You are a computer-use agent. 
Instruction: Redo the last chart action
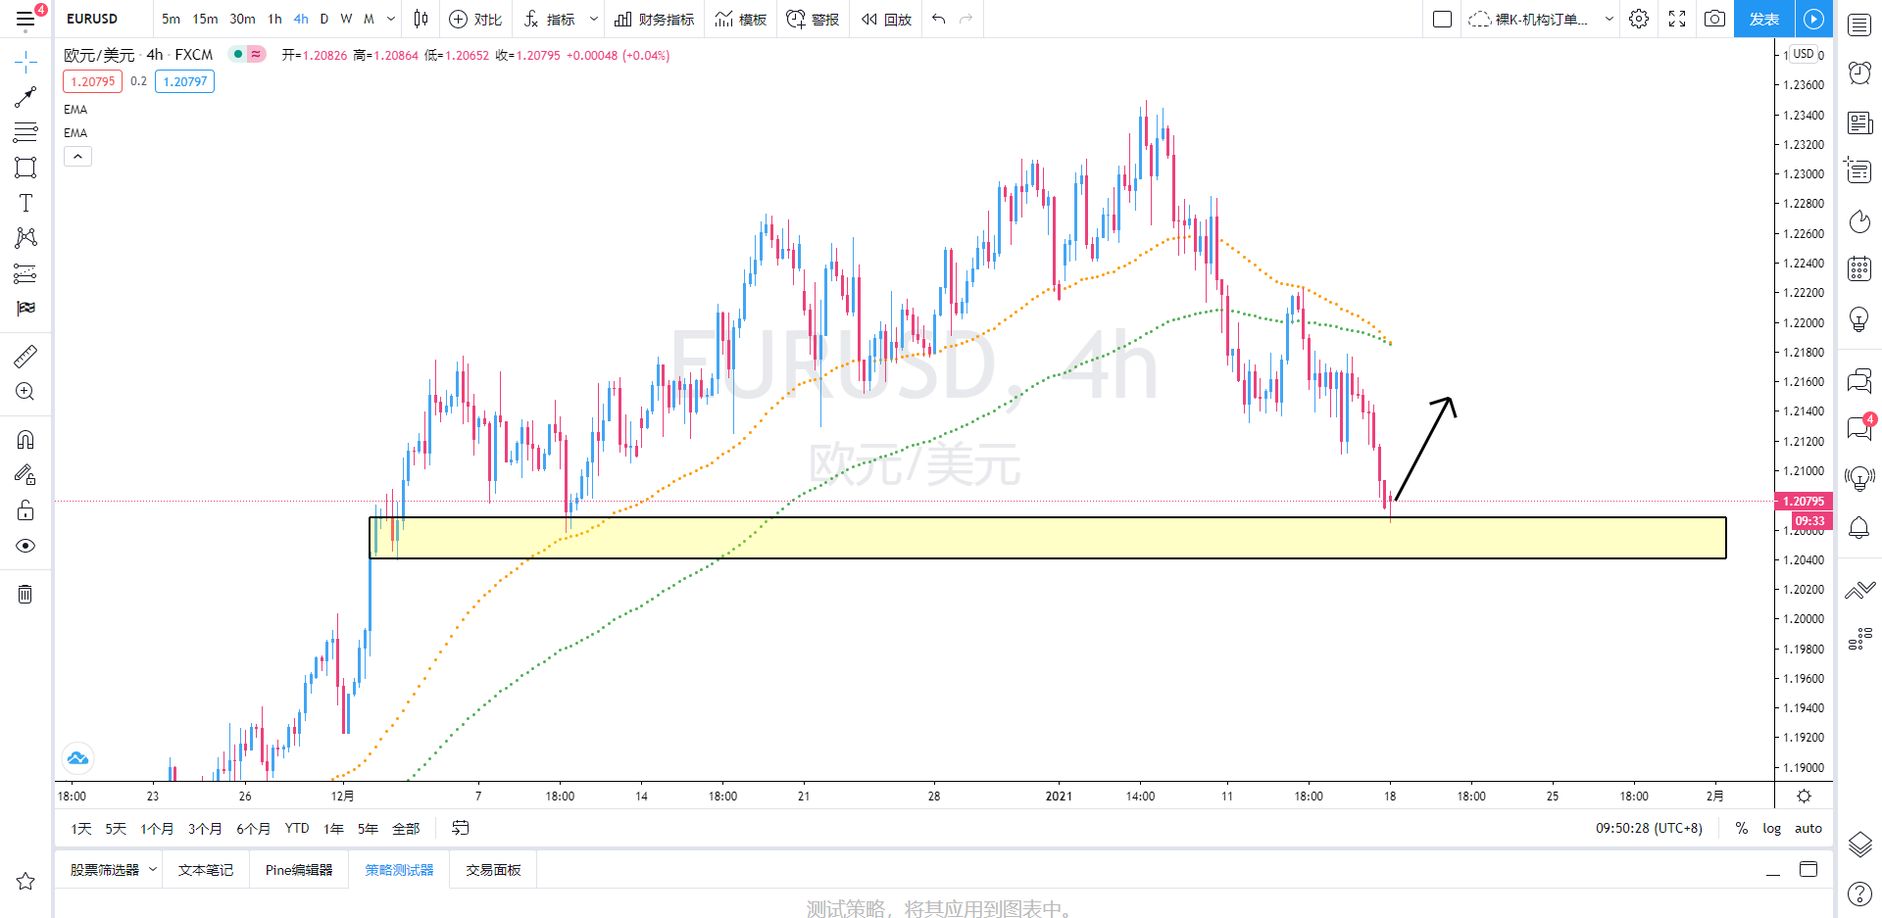coord(966,19)
